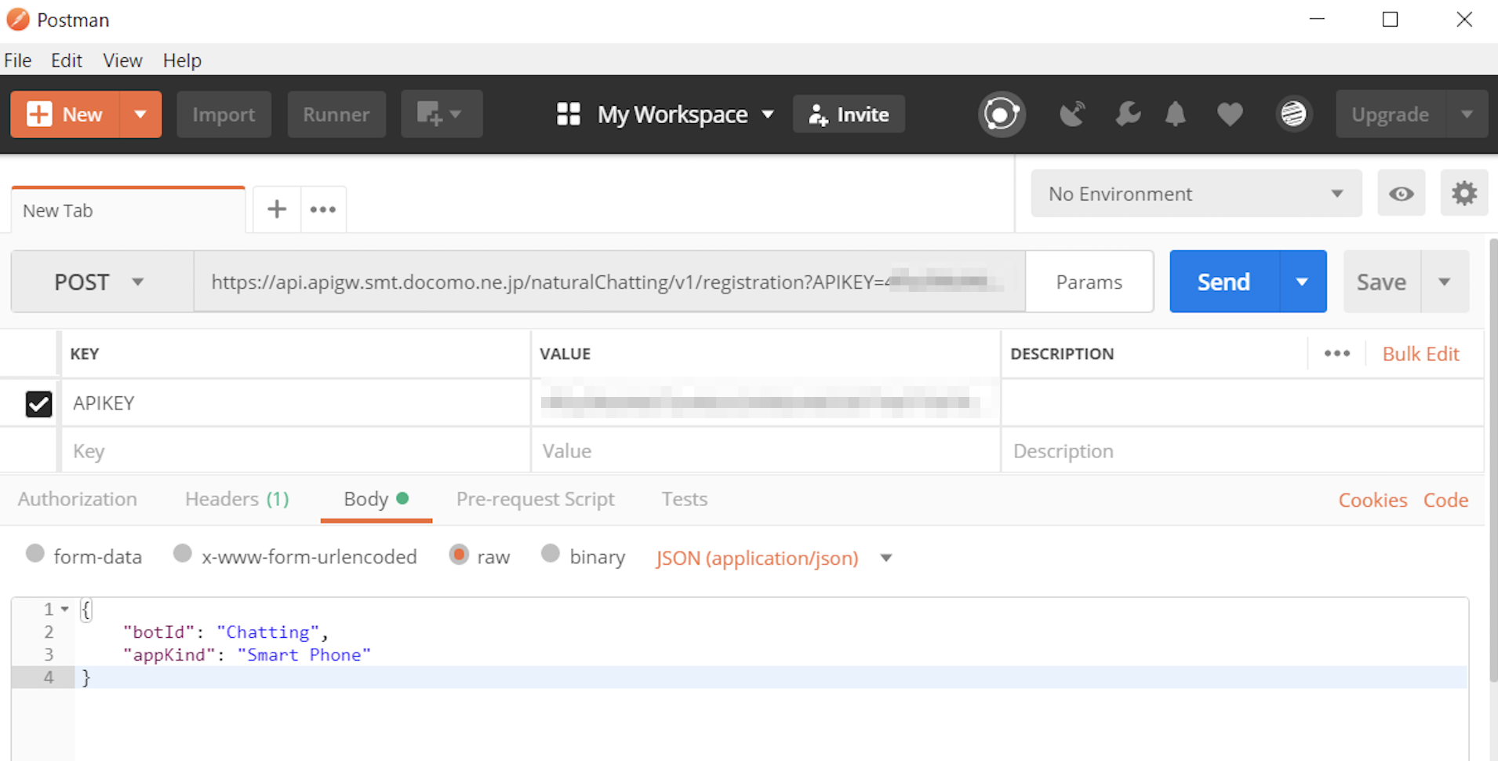This screenshot has height=761, width=1498.
Task: Click the request URL field
Action: (x=609, y=282)
